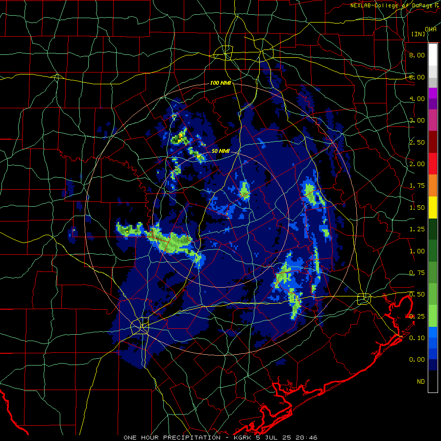Click the darkest green legend swatch
This screenshot has width=441, height=441.
[x=433, y=229]
